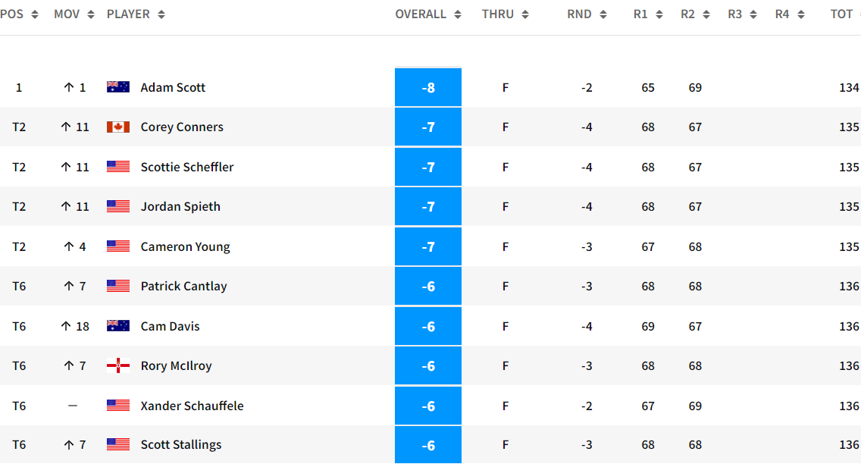
Task: Click Scottie Scheffler's US flag icon
Action: (x=118, y=167)
